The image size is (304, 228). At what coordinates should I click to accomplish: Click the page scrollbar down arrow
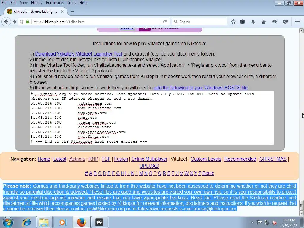click(302, 213)
